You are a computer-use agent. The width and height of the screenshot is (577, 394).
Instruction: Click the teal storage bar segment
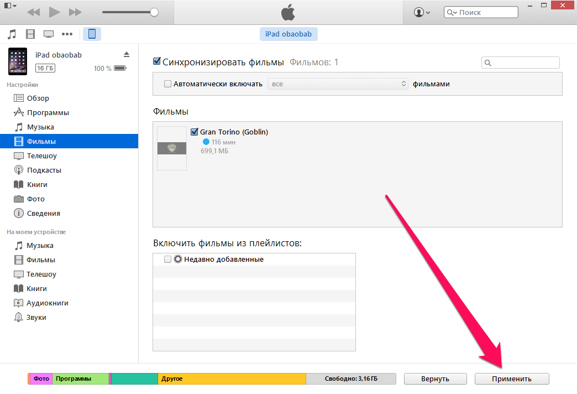coord(135,379)
